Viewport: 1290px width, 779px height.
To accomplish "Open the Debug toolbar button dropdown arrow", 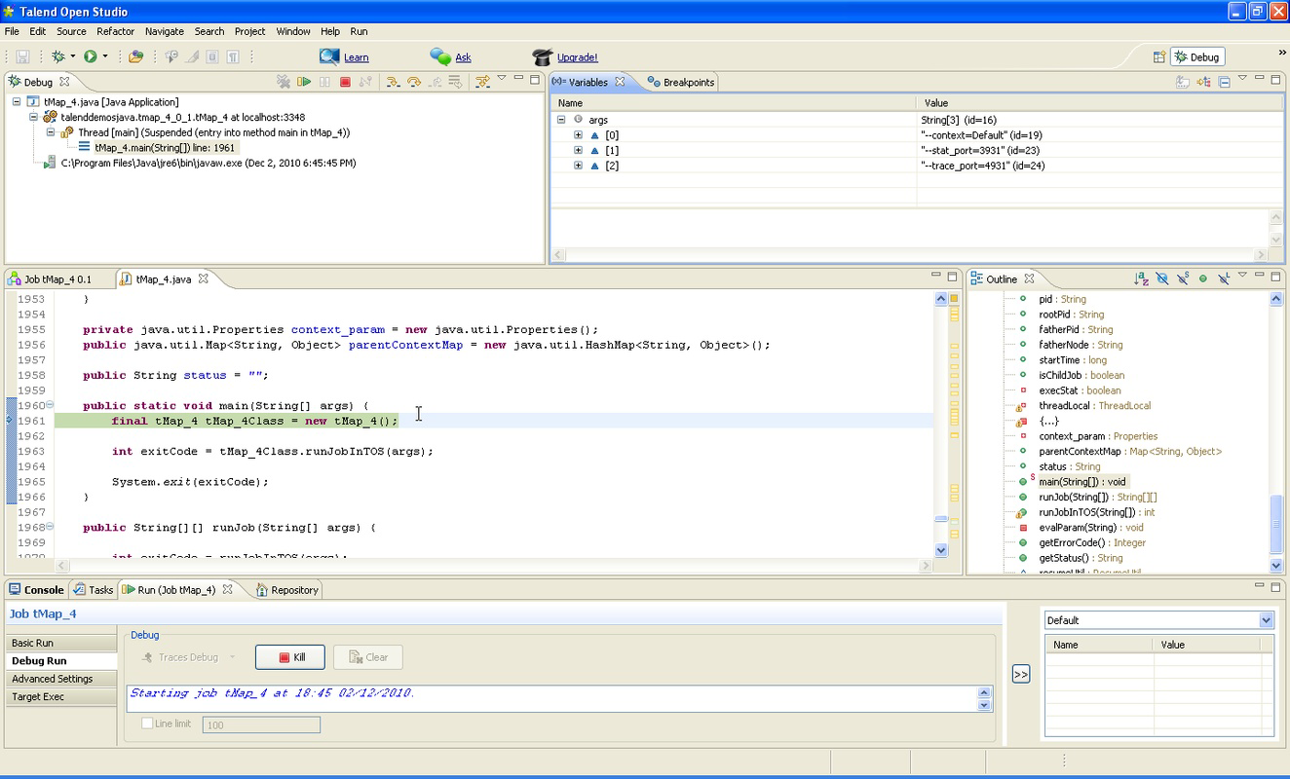I will coord(72,56).
